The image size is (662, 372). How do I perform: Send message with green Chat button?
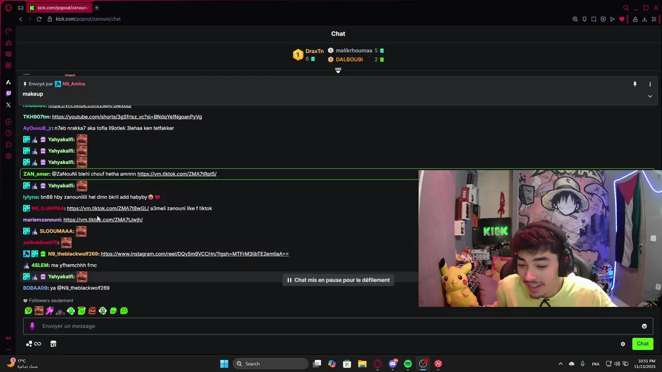tap(643, 344)
